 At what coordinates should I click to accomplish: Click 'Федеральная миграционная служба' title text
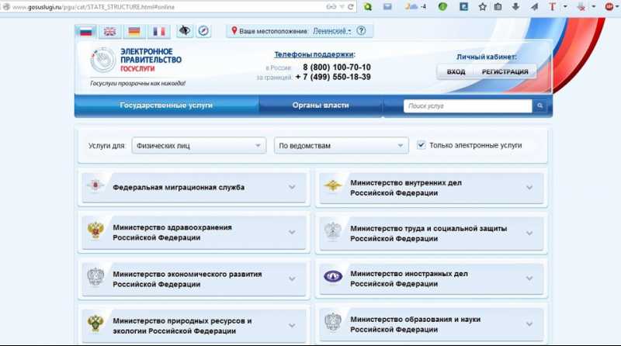[179, 187]
